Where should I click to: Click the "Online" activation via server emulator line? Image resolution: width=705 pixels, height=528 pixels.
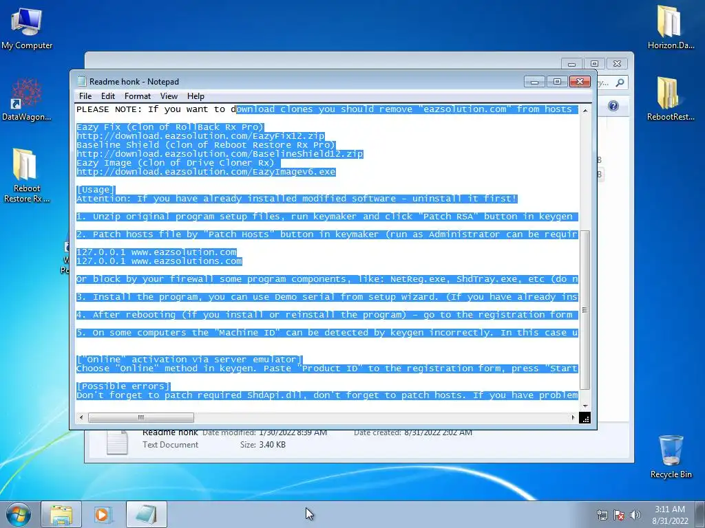point(189,360)
